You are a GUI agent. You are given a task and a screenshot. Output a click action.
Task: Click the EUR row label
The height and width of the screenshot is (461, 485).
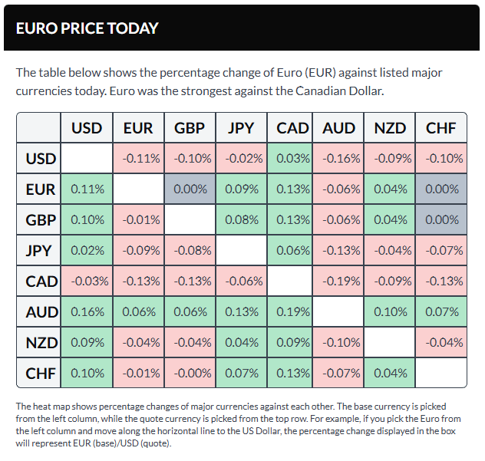coord(40,189)
